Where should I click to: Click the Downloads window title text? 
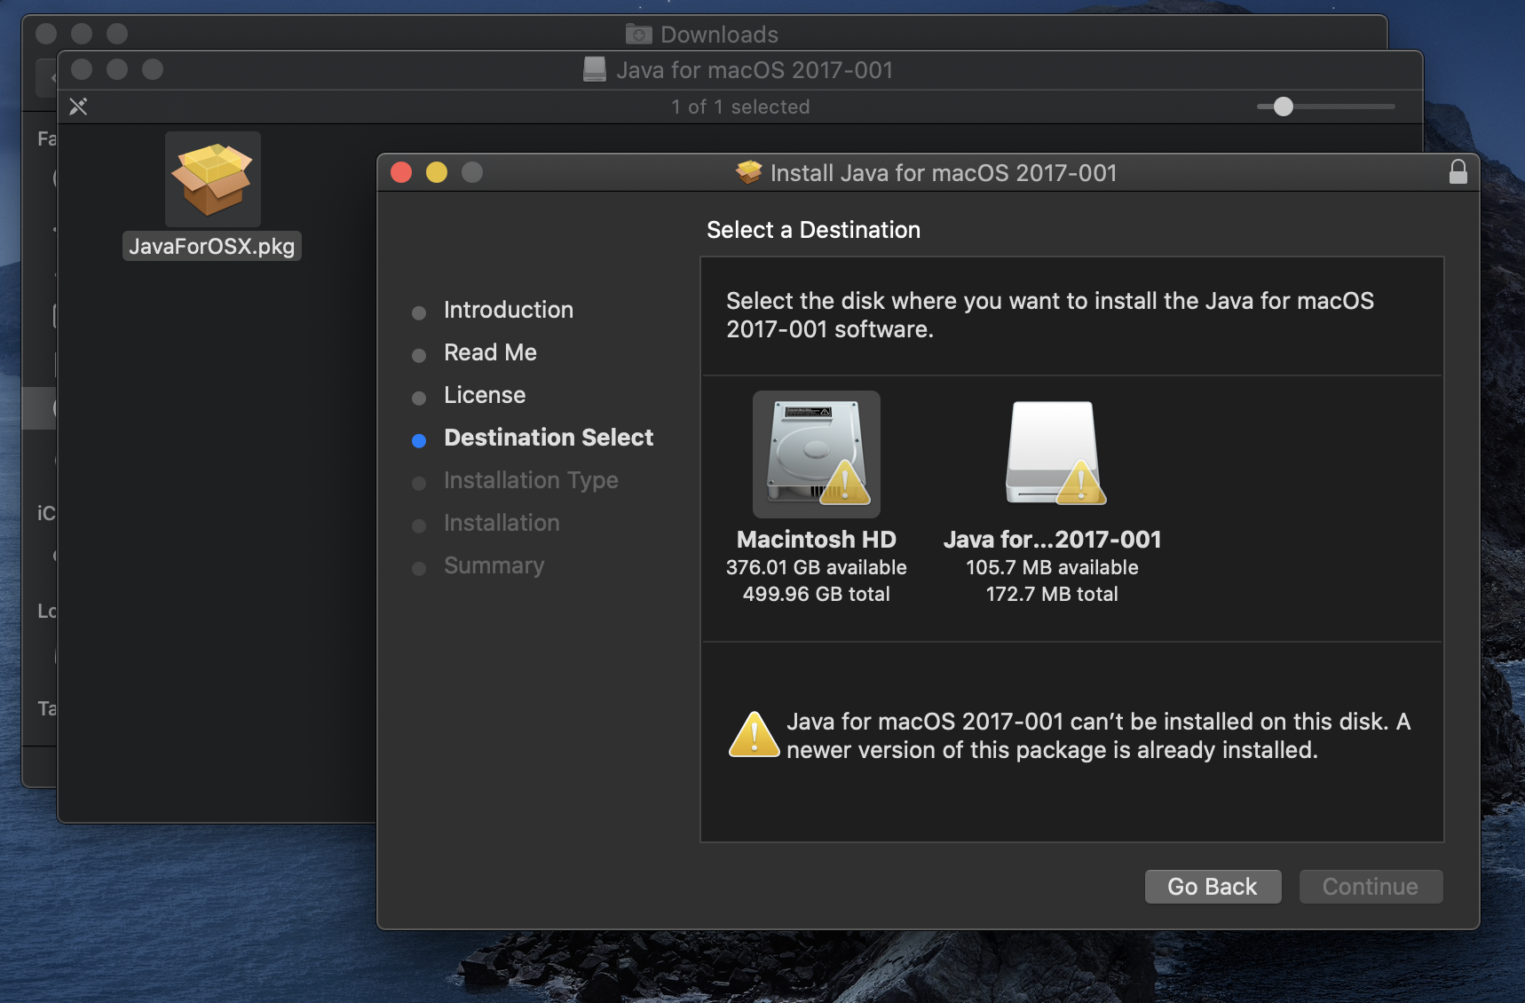[x=720, y=34]
